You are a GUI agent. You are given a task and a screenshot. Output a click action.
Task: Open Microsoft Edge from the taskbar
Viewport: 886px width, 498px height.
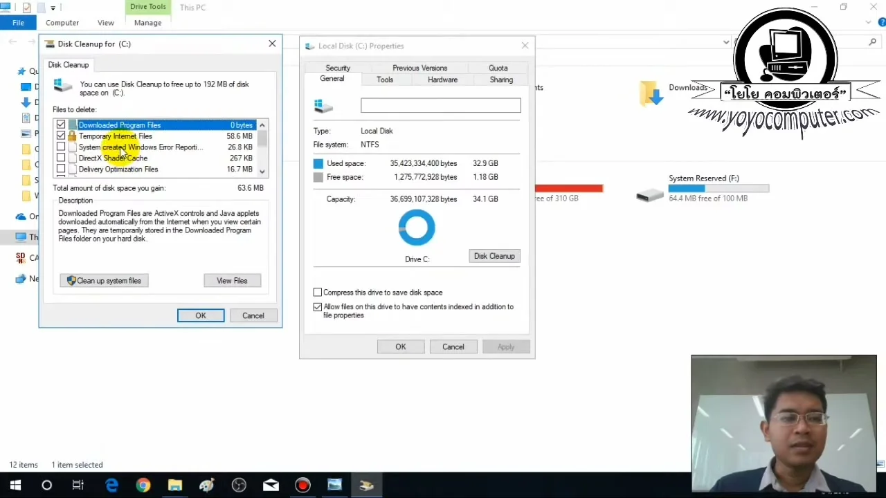[111, 485]
